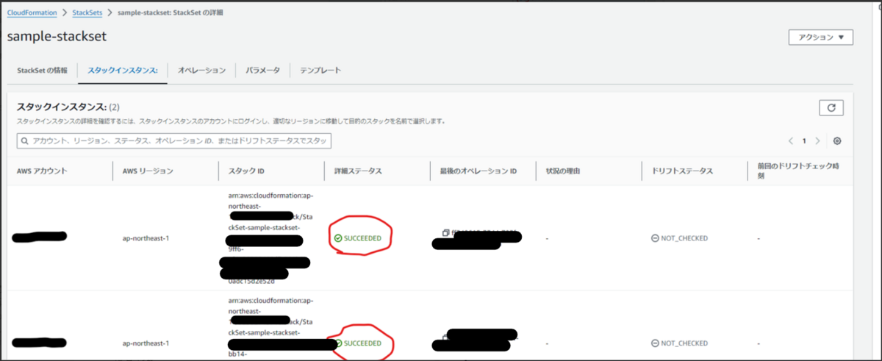
Task: Click the スタックインスタンス (2) section heading
Action: [x=68, y=107]
